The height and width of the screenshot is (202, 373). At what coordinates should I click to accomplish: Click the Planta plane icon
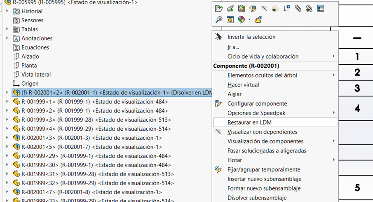click(x=16, y=66)
